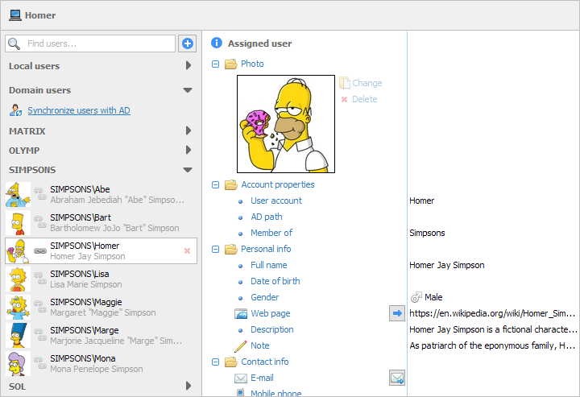Expand the MATRIX domain
Viewport: 580px width, 397px height.
tap(188, 130)
